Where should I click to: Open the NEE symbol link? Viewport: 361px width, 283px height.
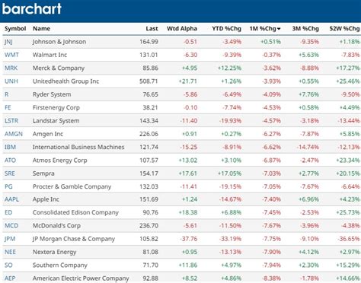(x=10, y=252)
